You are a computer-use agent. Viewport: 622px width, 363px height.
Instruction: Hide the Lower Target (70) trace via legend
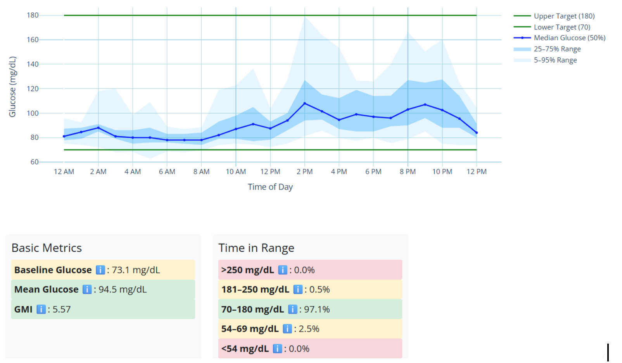562,27
